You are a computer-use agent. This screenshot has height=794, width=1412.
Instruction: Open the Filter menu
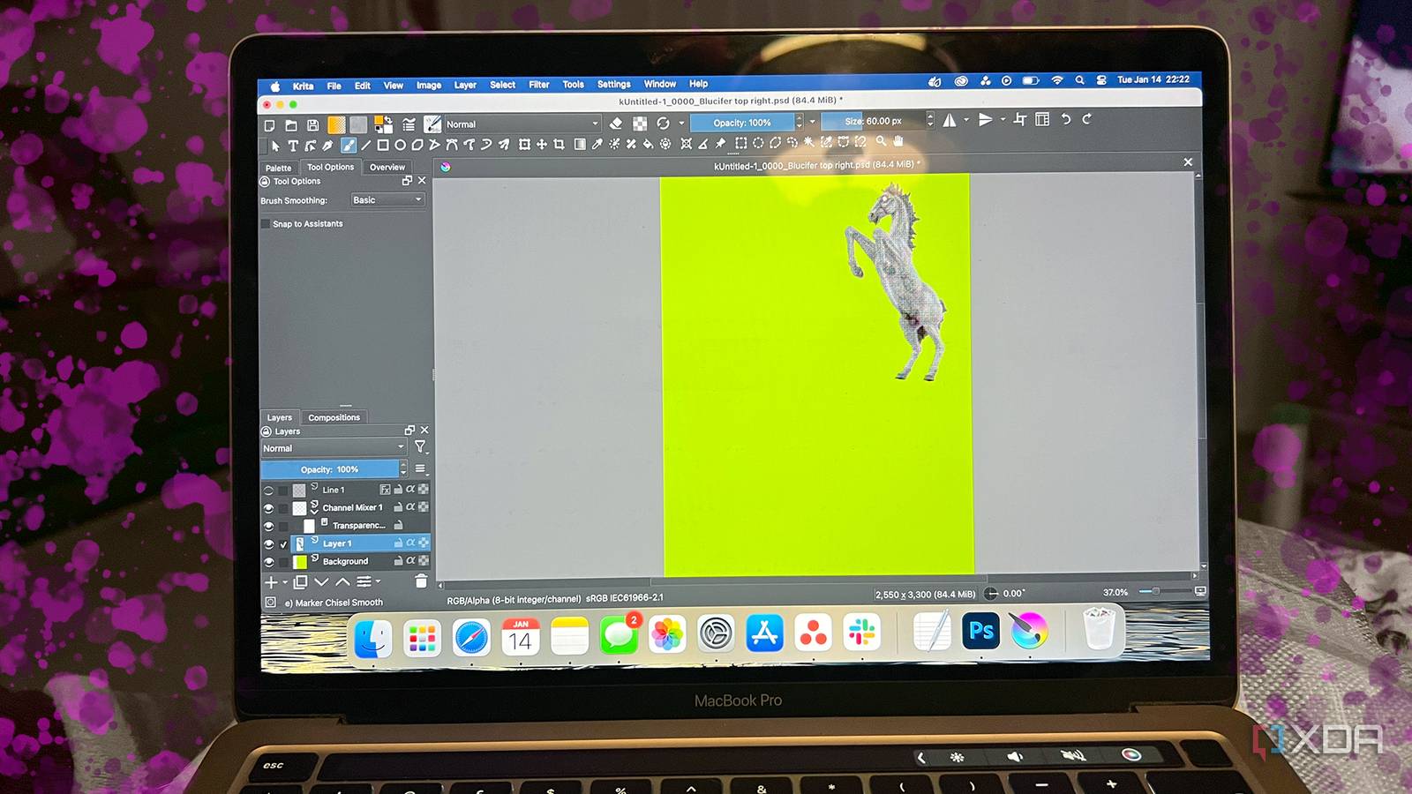539,85
